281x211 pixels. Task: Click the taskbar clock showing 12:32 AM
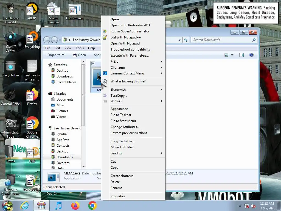pyautogui.click(x=267, y=206)
